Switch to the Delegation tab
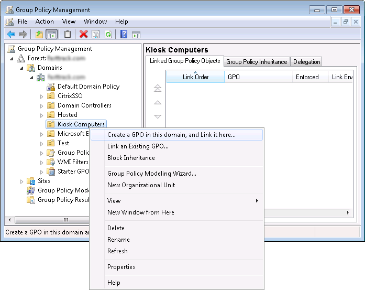Image resolution: width=365 pixels, height=290 pixels. [306, 62]
